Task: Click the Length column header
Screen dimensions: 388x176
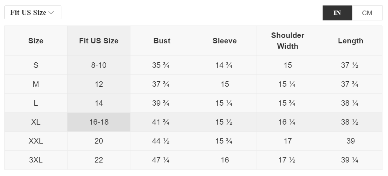Action: (350, 41)
